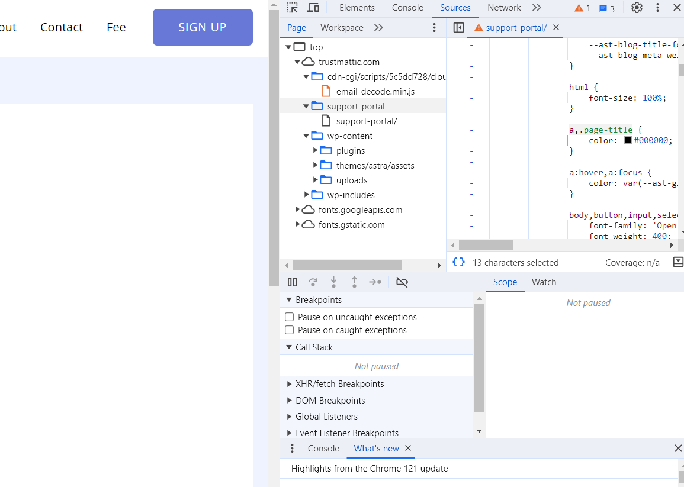This screenshot has height=487, width=684.
Task: Switch to the Elements tab
Action: coord(357,8)
